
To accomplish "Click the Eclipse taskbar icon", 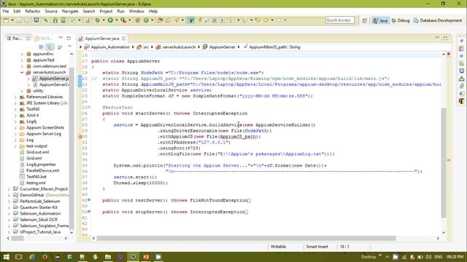I will [133, 257].
